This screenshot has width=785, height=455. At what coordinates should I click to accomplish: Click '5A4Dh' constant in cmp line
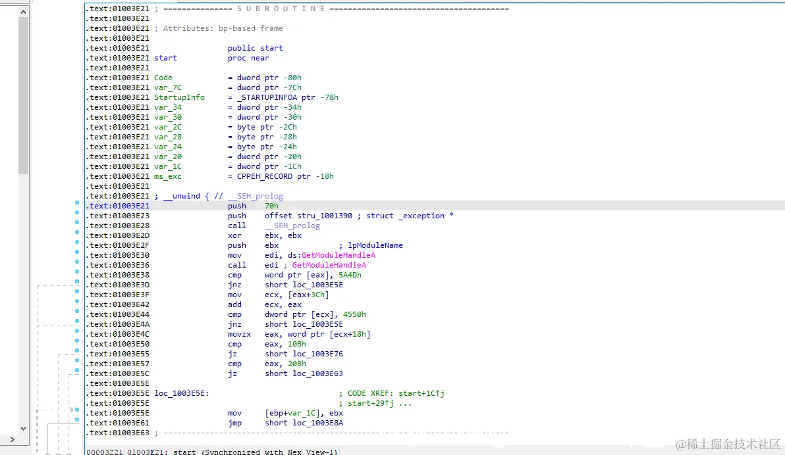pyautogui.click(x=350, y=275)
